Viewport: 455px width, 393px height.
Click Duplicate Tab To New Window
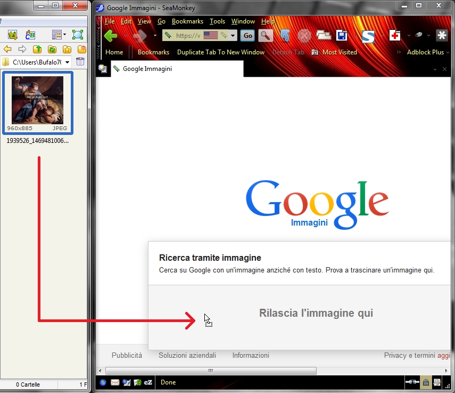[221, 52]
